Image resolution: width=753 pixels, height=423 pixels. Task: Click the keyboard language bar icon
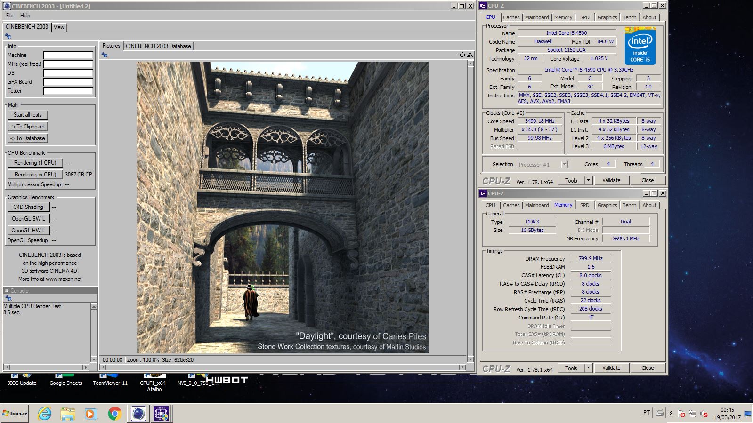[x=660, y=413]
